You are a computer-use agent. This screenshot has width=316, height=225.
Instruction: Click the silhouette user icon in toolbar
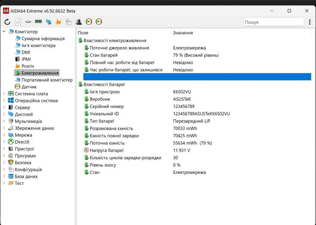[x=79, y=22]
